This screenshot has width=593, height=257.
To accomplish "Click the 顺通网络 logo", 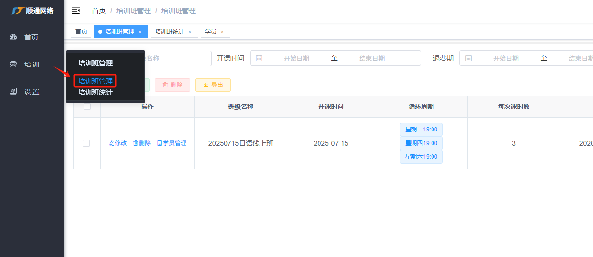I will point(32,10).
